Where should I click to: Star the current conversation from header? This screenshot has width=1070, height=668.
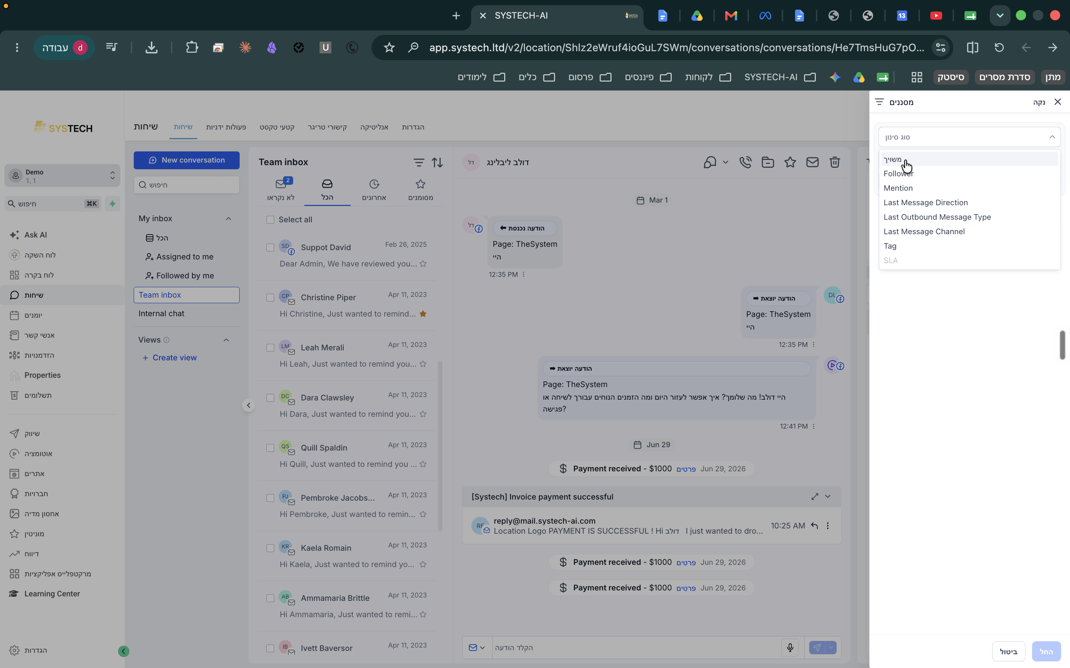pos(790,162)
